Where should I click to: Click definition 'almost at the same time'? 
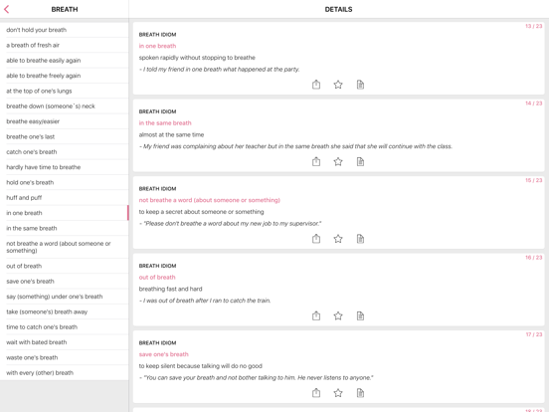pyautogui.click(x=171, y=134)
